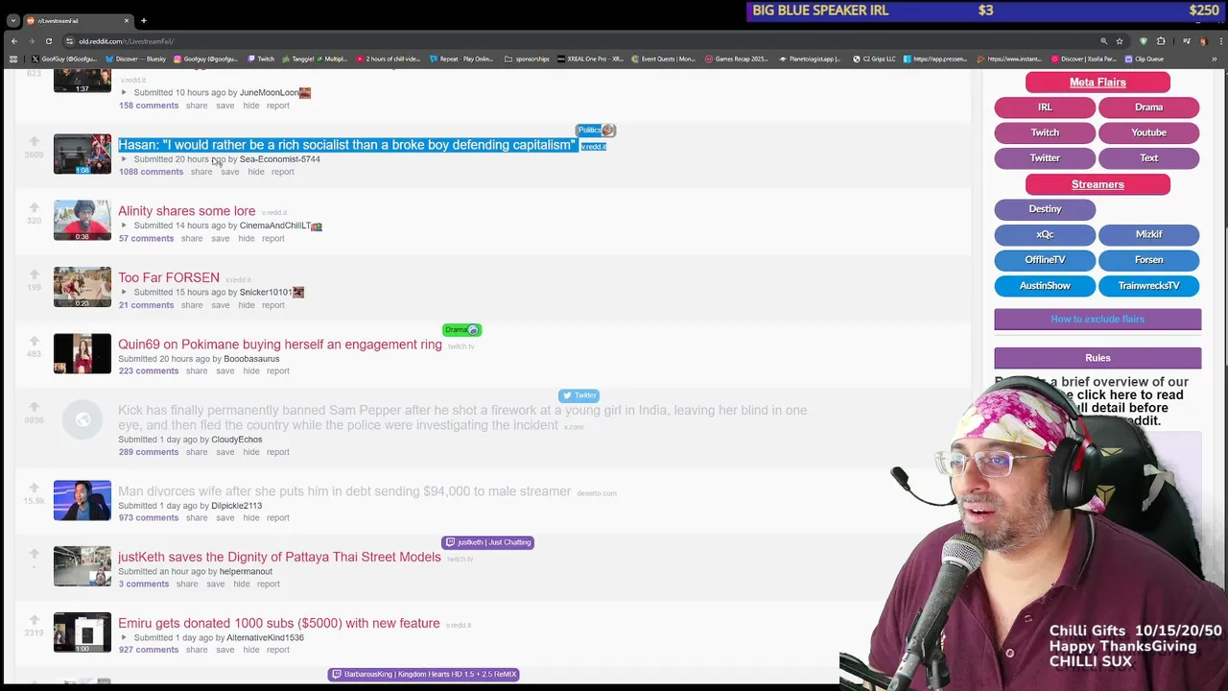
Task: Upvote the Emiru gets donated 1000 subs post
Action: 35,620
